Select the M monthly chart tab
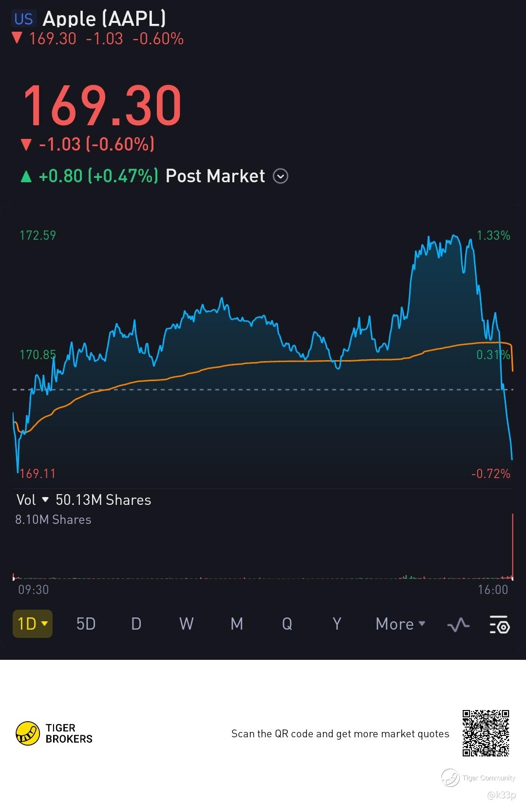Image resolution: width=526 pixels, height=807 pixels. tap(237, 624)
